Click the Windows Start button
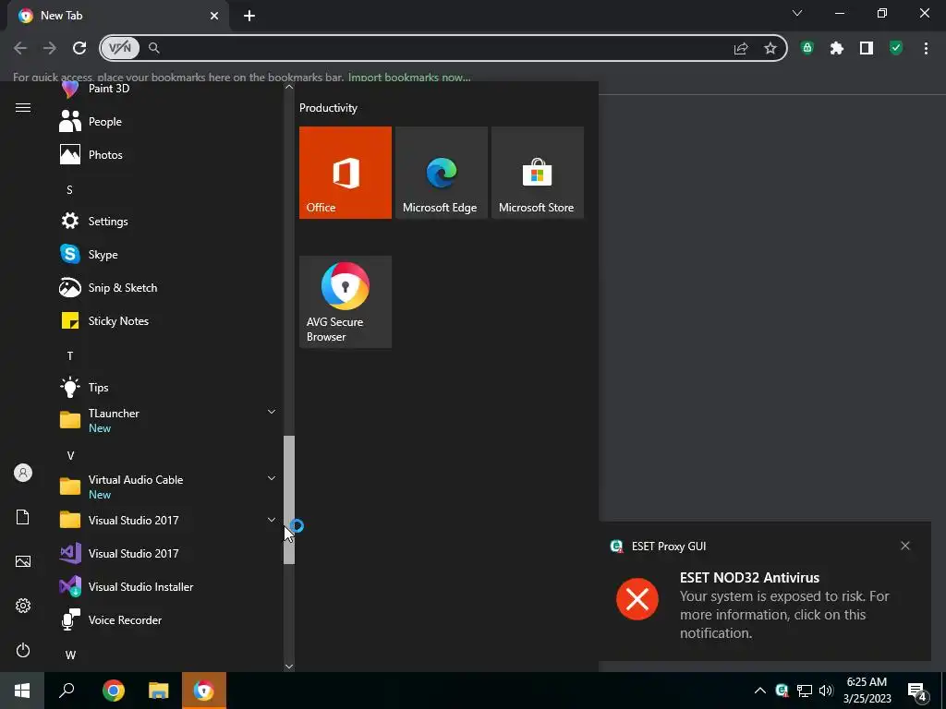The width and height of the screenshot is (946, 709). (x=22, y=691)
